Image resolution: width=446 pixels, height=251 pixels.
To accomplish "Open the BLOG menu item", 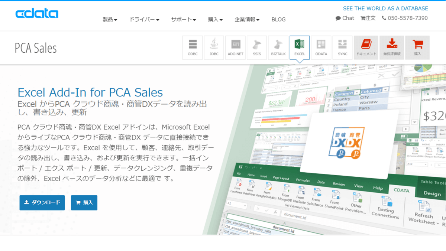I will [x=278, y=19].
